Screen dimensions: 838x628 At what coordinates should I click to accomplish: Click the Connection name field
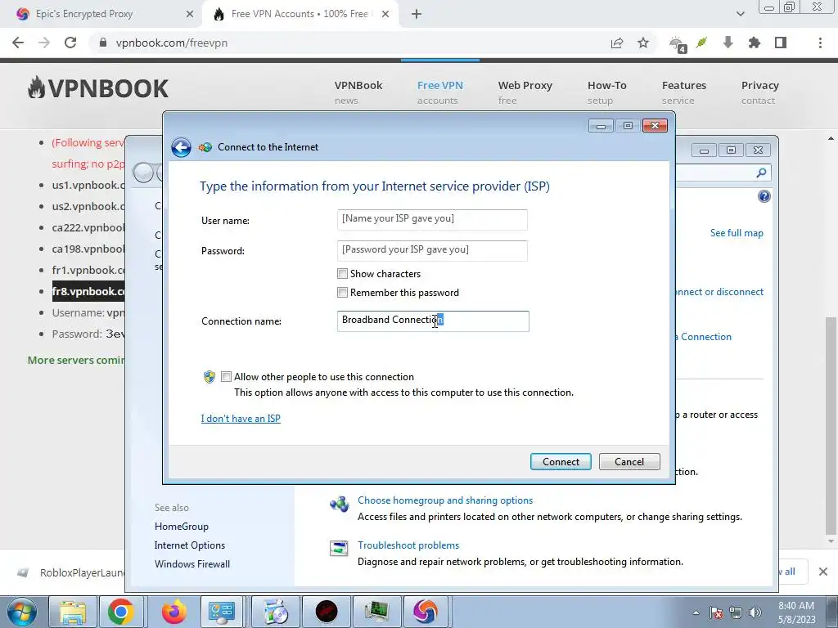[433, 321]
